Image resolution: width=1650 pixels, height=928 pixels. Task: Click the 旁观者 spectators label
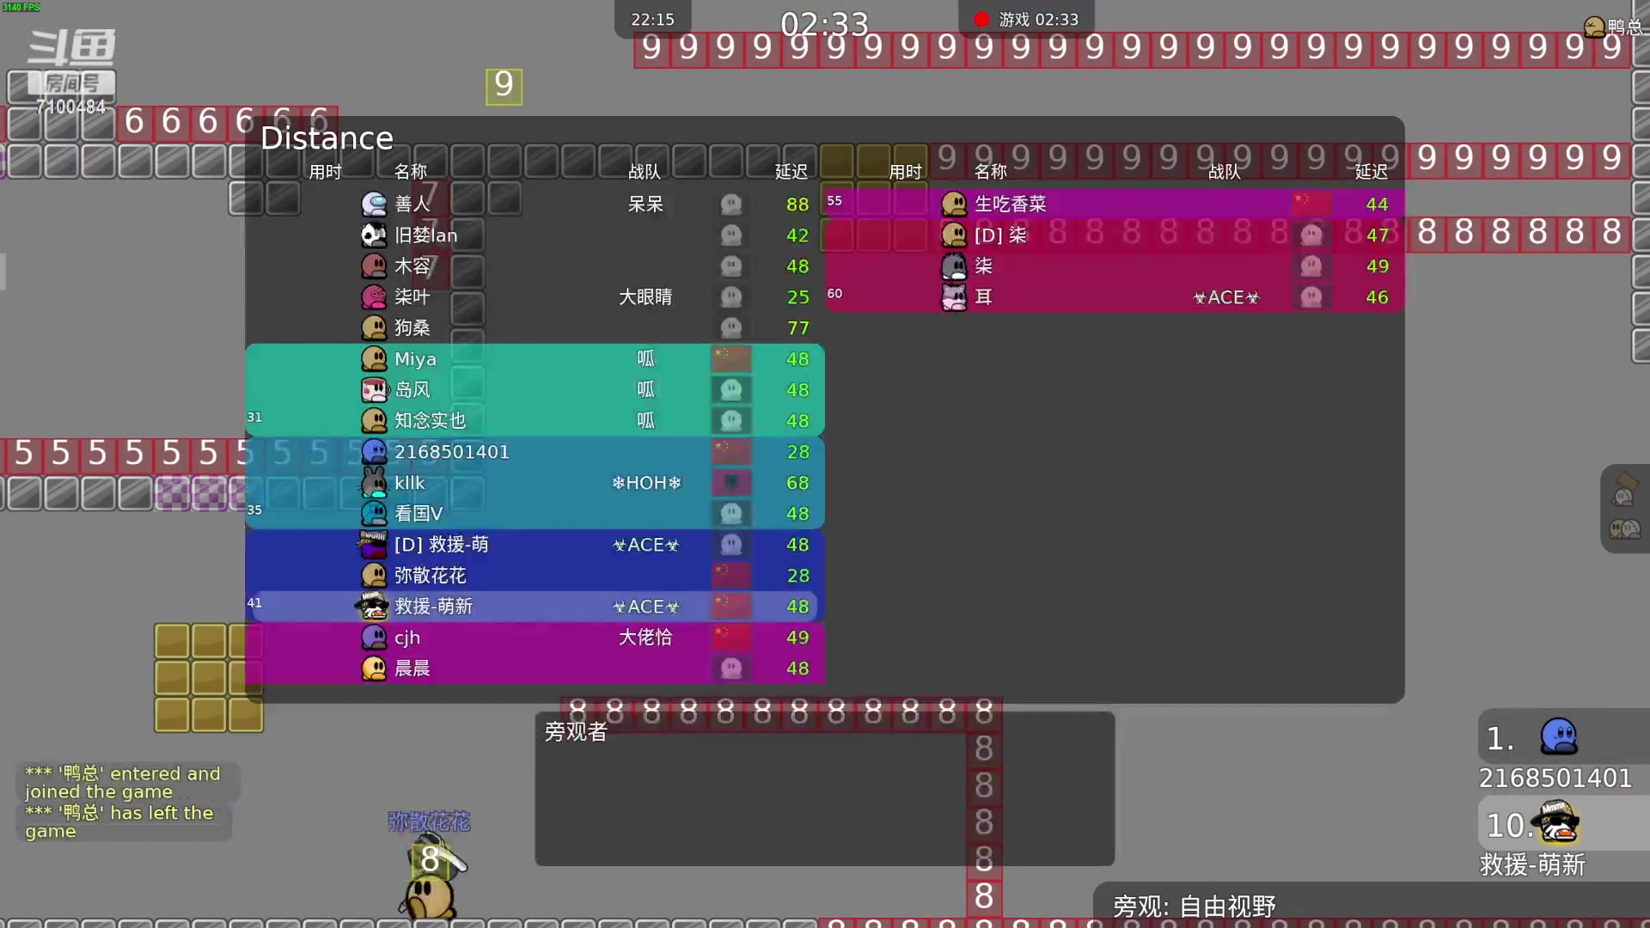(x=576, y=731)
